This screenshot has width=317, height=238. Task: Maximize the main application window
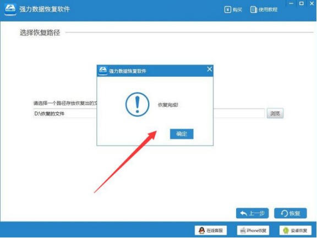coord(302,3)
